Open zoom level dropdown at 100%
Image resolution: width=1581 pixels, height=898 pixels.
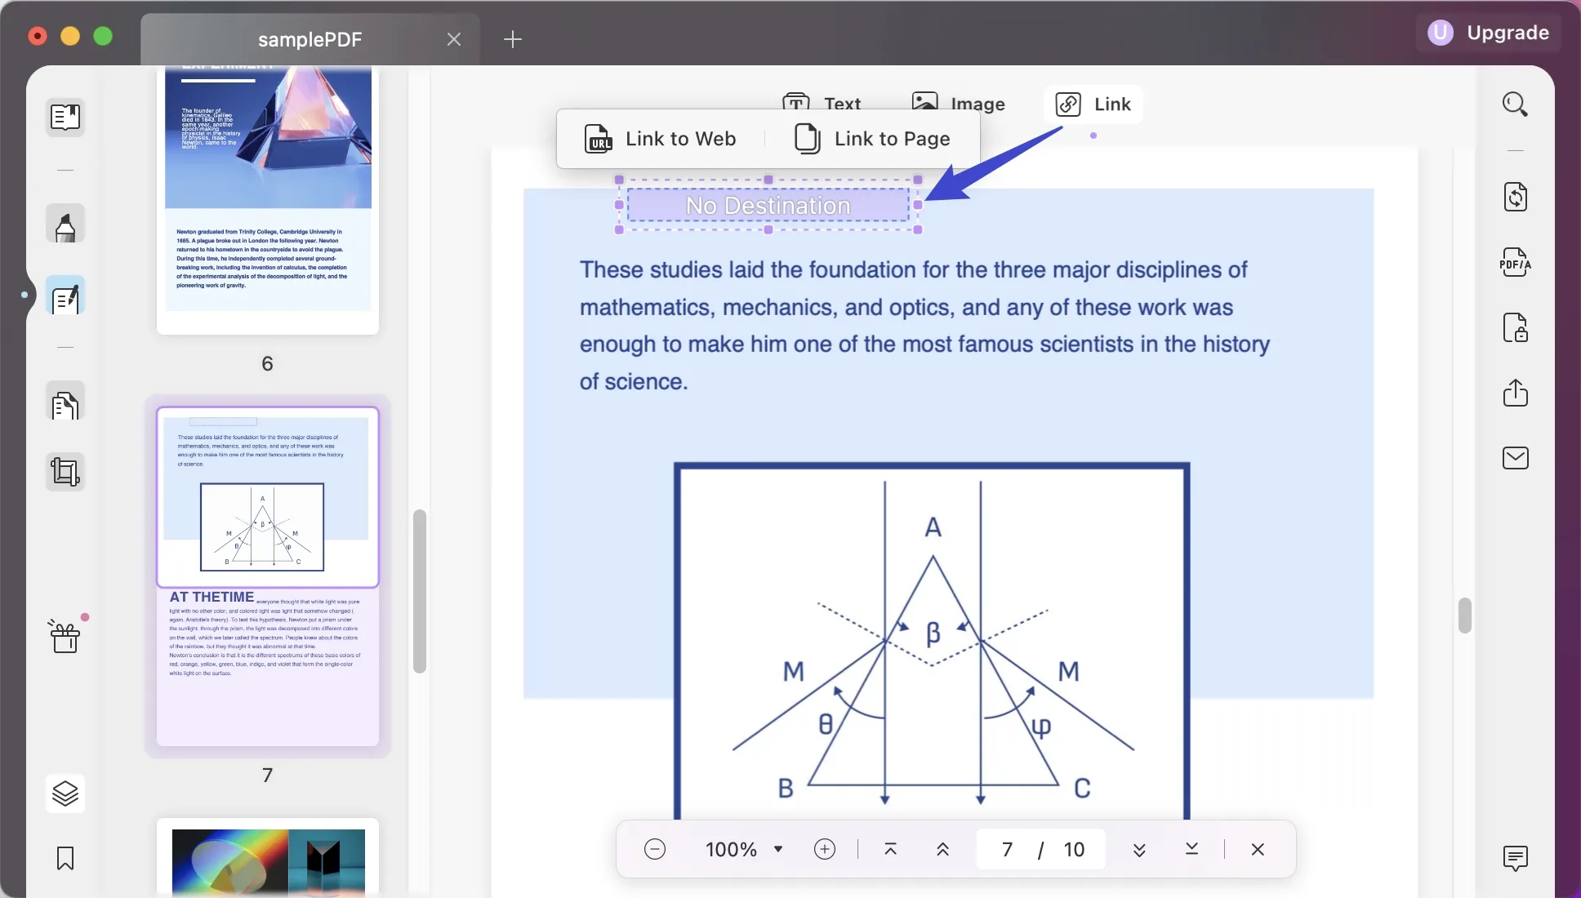click(x=777, y=848)
